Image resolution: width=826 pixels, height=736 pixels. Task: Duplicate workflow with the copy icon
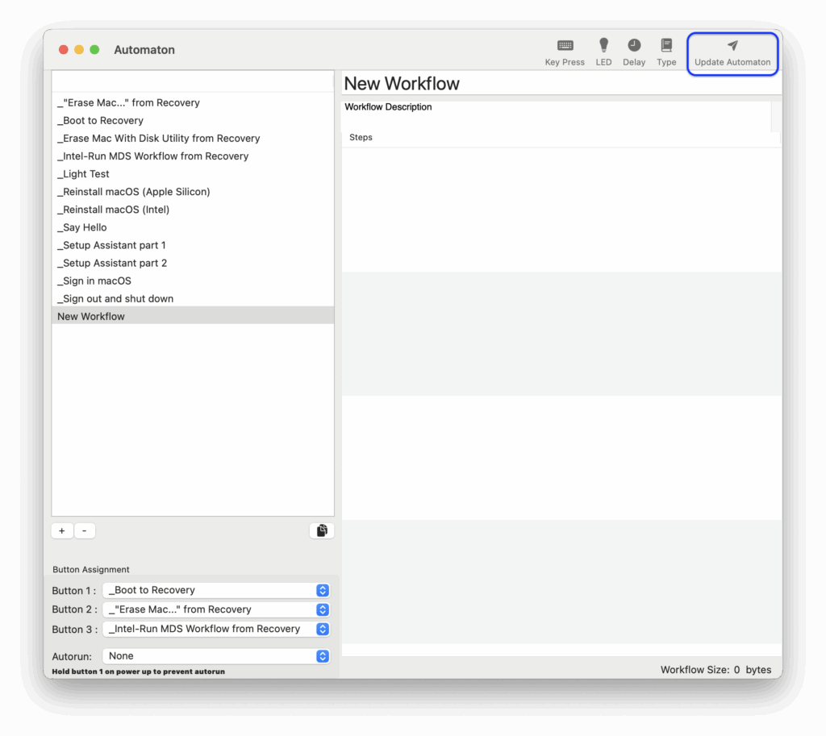click(x=322, y=530)
